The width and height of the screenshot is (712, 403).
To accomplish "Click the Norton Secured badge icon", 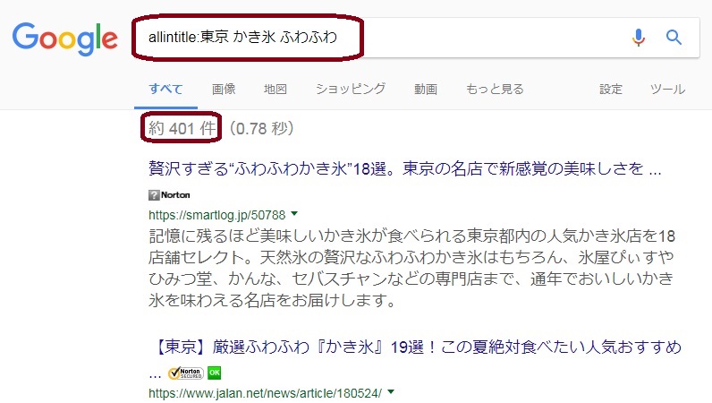I will tap(186, 373).
